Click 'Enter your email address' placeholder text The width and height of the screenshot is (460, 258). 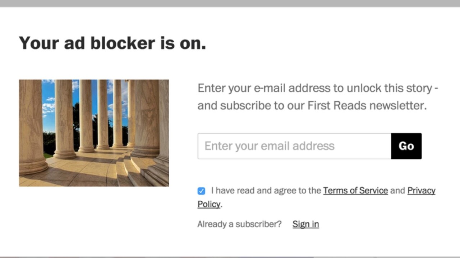[x=270, y=146]
